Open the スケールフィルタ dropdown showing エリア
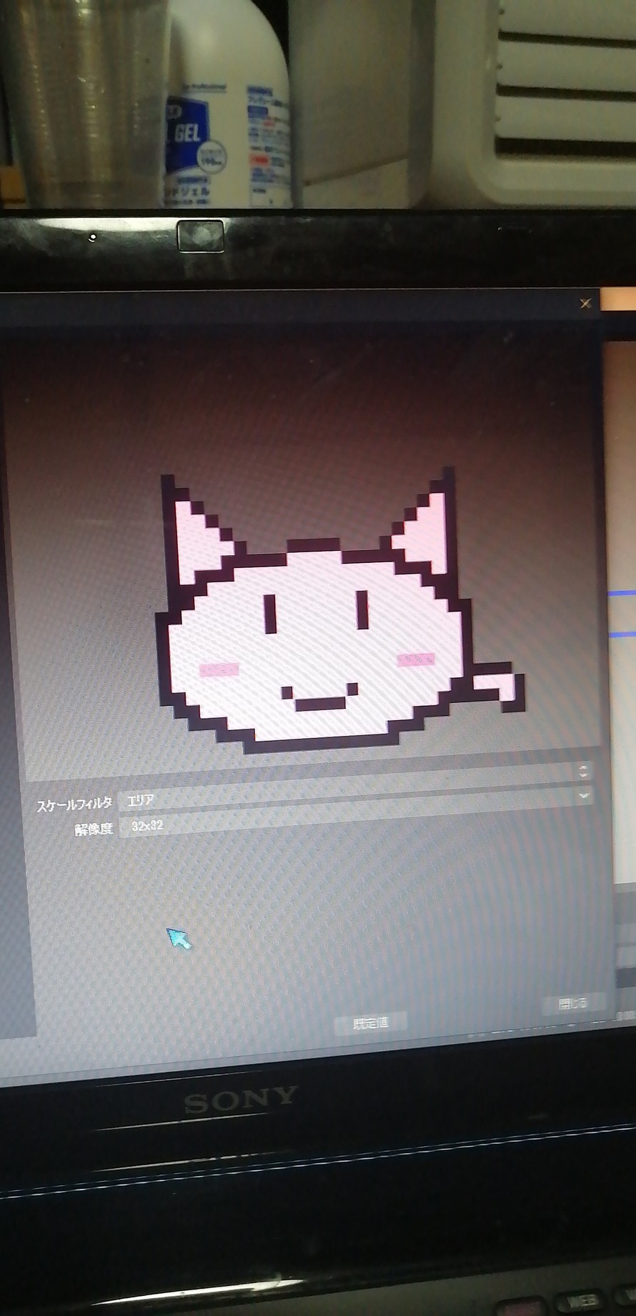Image resolution: width=636 pixels, height=1316 pixels. coord(350,799)
